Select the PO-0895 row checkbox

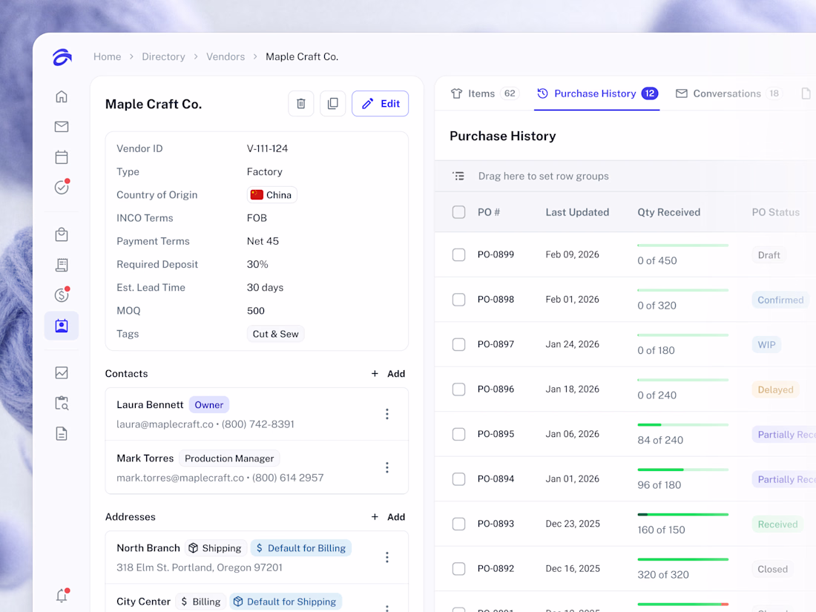(x=458, y=434)
